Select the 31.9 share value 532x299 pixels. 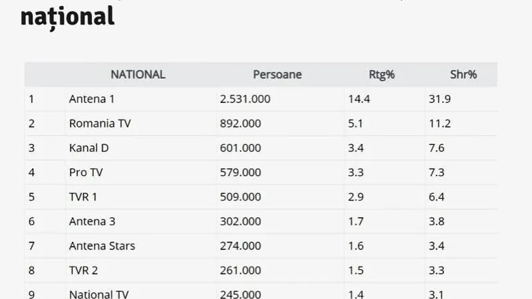tap(440, 99)
